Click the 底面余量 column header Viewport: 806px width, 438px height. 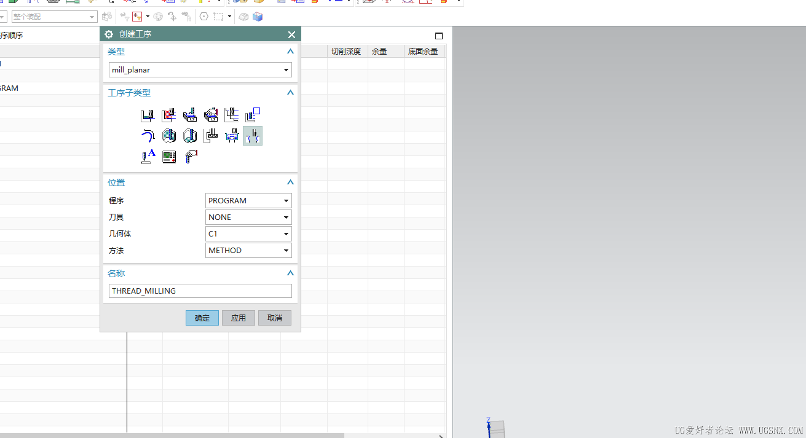point(424,52)
